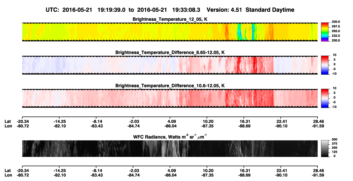Image resolution: width=353 pixels, height=181 pixels.
Task: Click longitude -90.10 under the 10.6-12.05 panel
Action: click(282, 126)
